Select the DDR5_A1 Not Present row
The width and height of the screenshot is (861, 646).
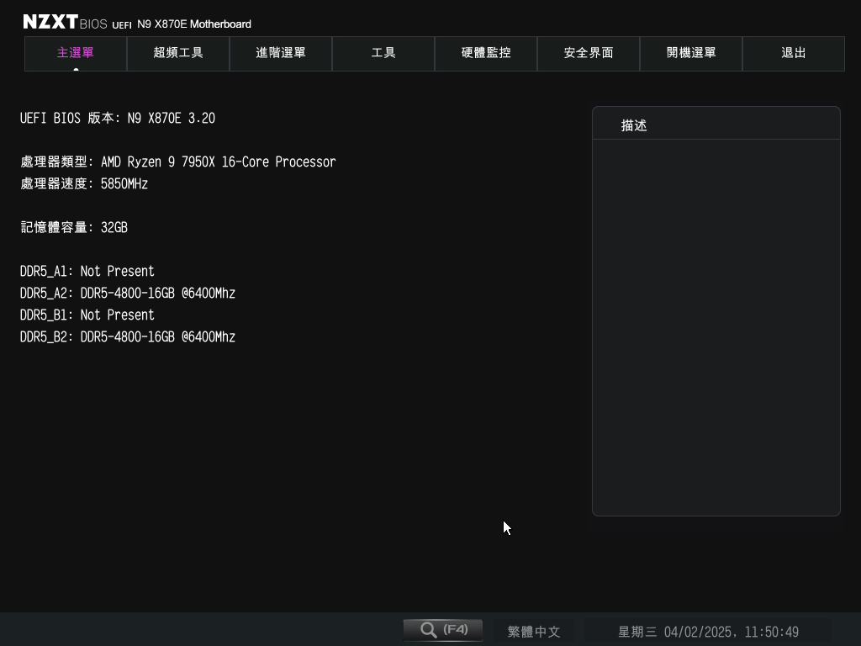tap(87, 272)
